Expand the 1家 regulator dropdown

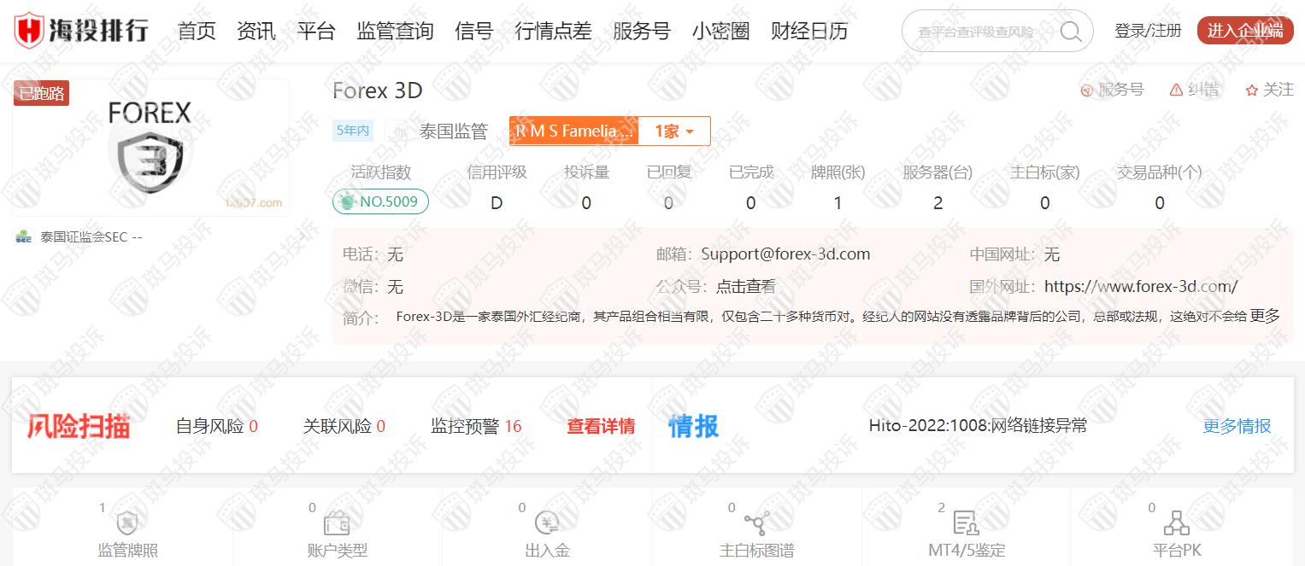(x=674, y=131)
